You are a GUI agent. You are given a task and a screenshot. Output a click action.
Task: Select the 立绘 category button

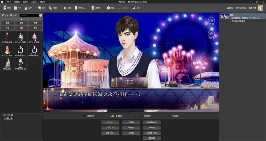pyautogui.click(x=21, y=28)
